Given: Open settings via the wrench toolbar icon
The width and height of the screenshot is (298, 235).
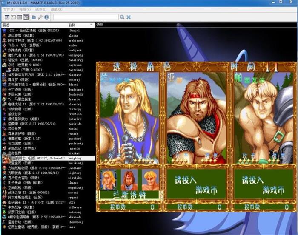Looking at the screenshot, I should (40, 17).
